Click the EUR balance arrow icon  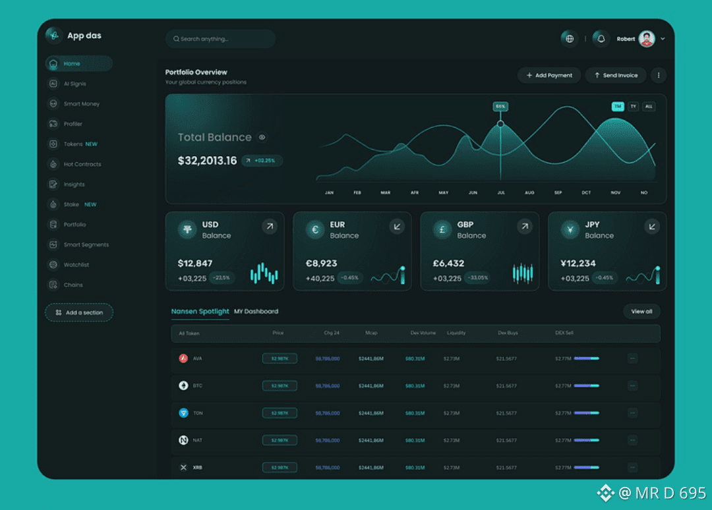pyautogui.click(x=398, y=227)
